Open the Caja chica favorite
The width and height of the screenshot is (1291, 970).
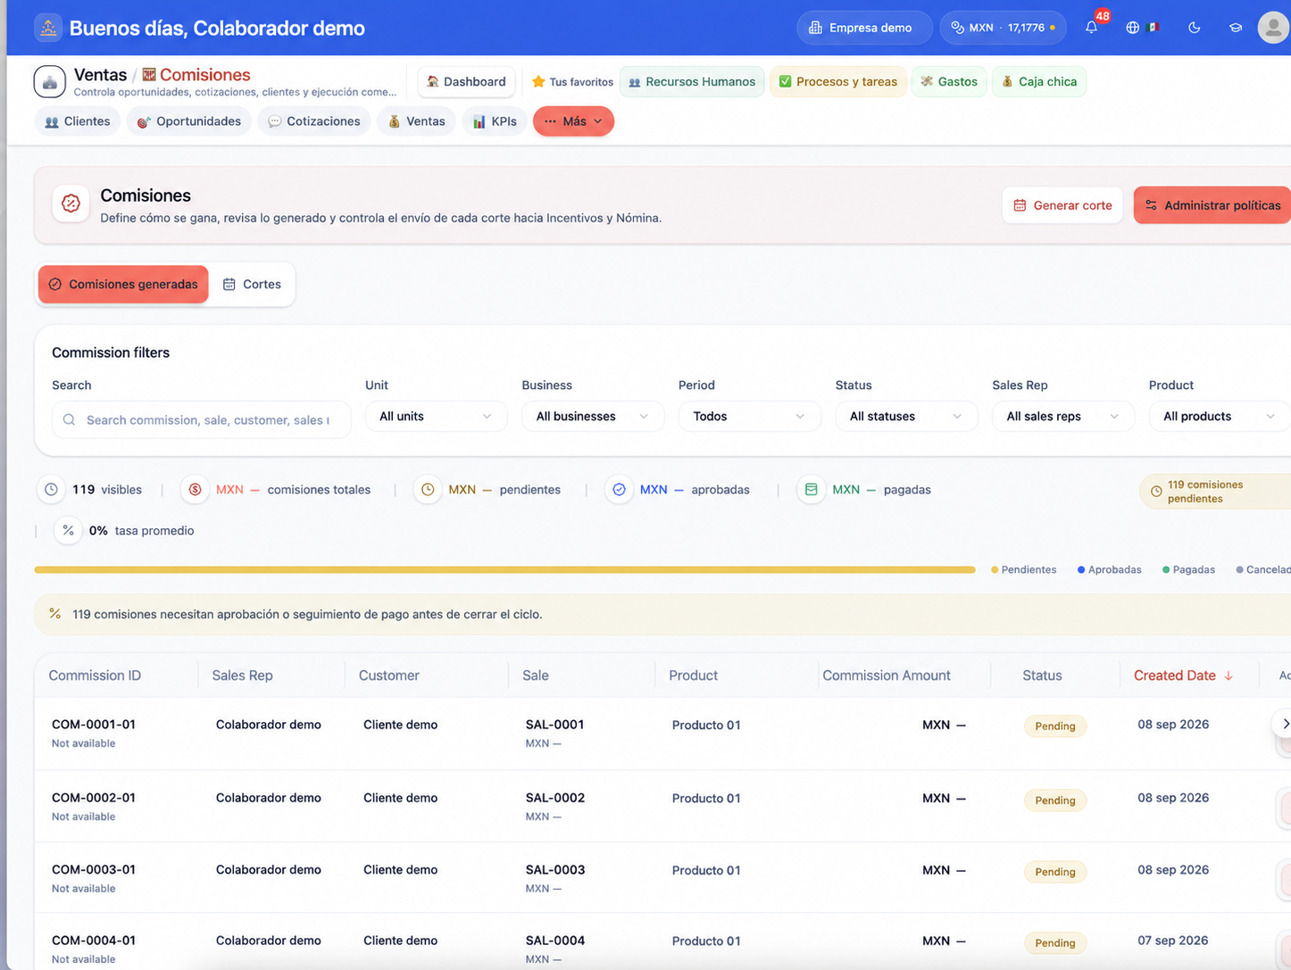click(x=1039, y=81)
